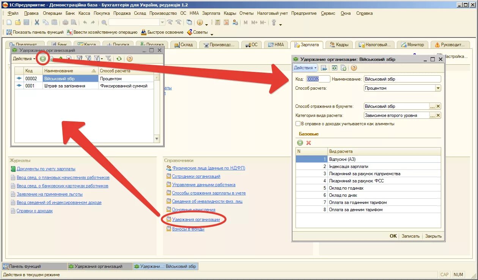Open the history filter funnel dropdown arrow
This screenshot has width=478, height=280.
(102, 59)
